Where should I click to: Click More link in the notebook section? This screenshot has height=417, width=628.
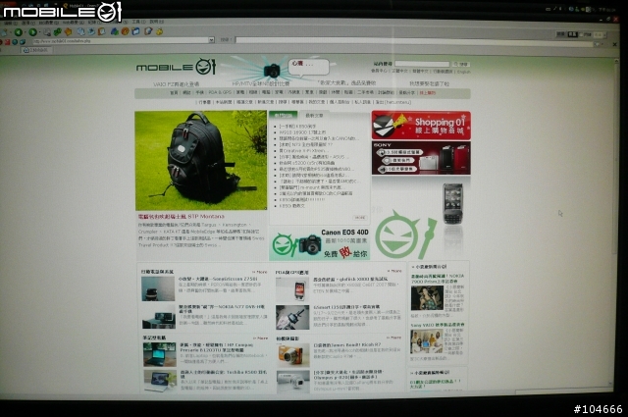click(x=260, y=339)
